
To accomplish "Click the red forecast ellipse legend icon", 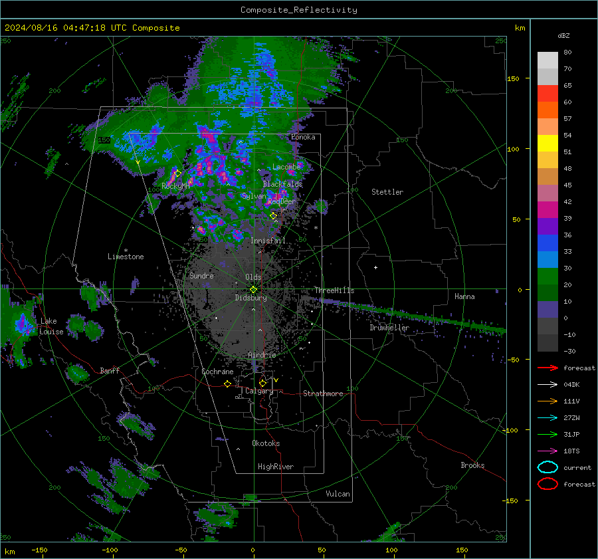I will coord(548,484).
